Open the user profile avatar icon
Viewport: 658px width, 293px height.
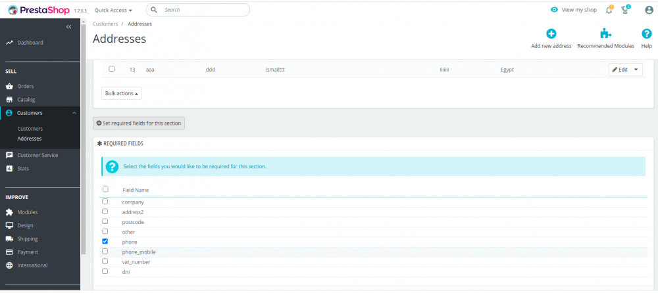tap(649, 10)
